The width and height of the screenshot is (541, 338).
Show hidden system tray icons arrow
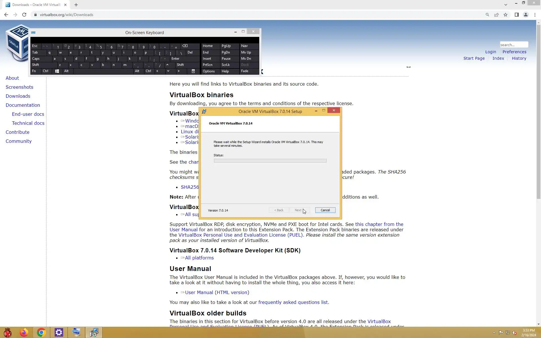(x=494, y=333)
